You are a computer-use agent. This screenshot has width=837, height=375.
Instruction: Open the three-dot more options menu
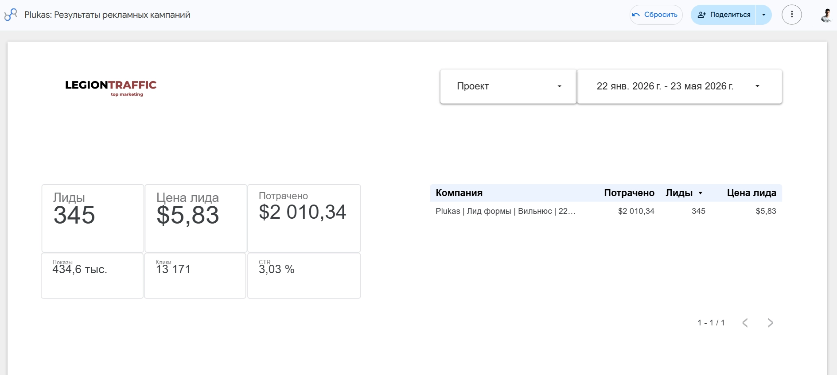(x=791, y=15)
